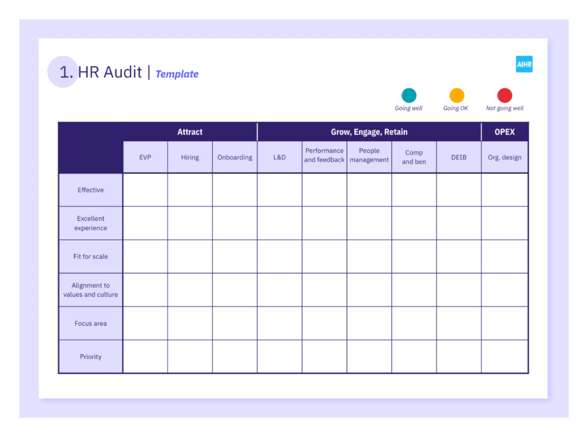Click the empty cell under 'Onboarding' for 'Effective'
This screenshot has height=441, width=588.
(234, 189)
